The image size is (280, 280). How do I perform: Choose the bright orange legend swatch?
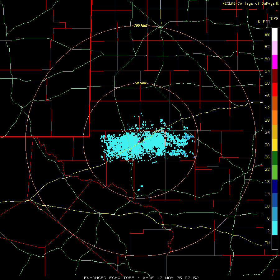(275, 118)
